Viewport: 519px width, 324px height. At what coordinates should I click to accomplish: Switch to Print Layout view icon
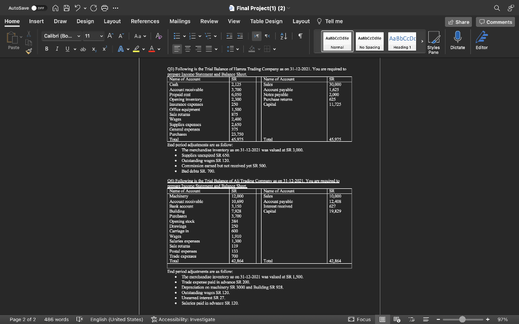382,319
